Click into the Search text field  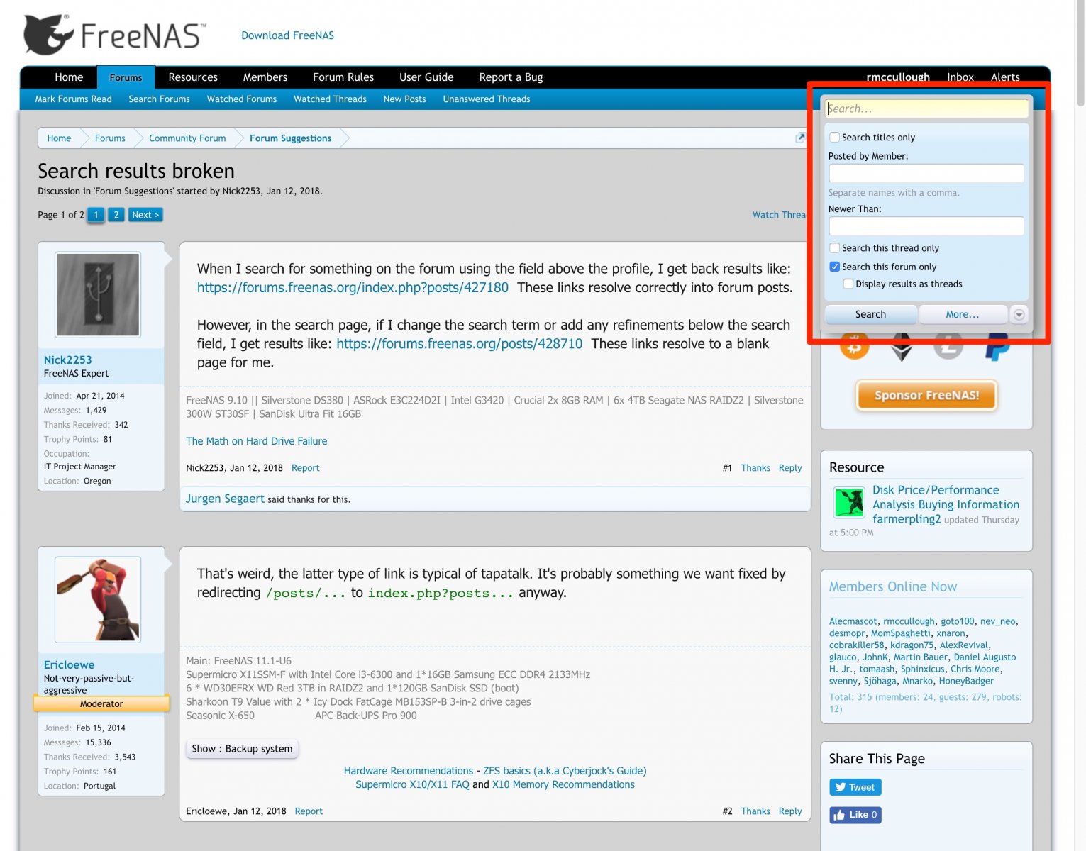(x=926, y=109)
